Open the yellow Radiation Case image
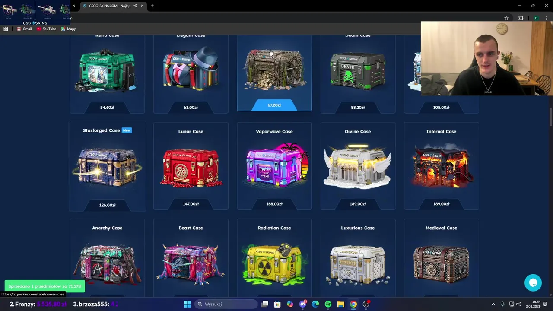The width and height of the screenshot is (553, 311). click(x=274, y=264)
